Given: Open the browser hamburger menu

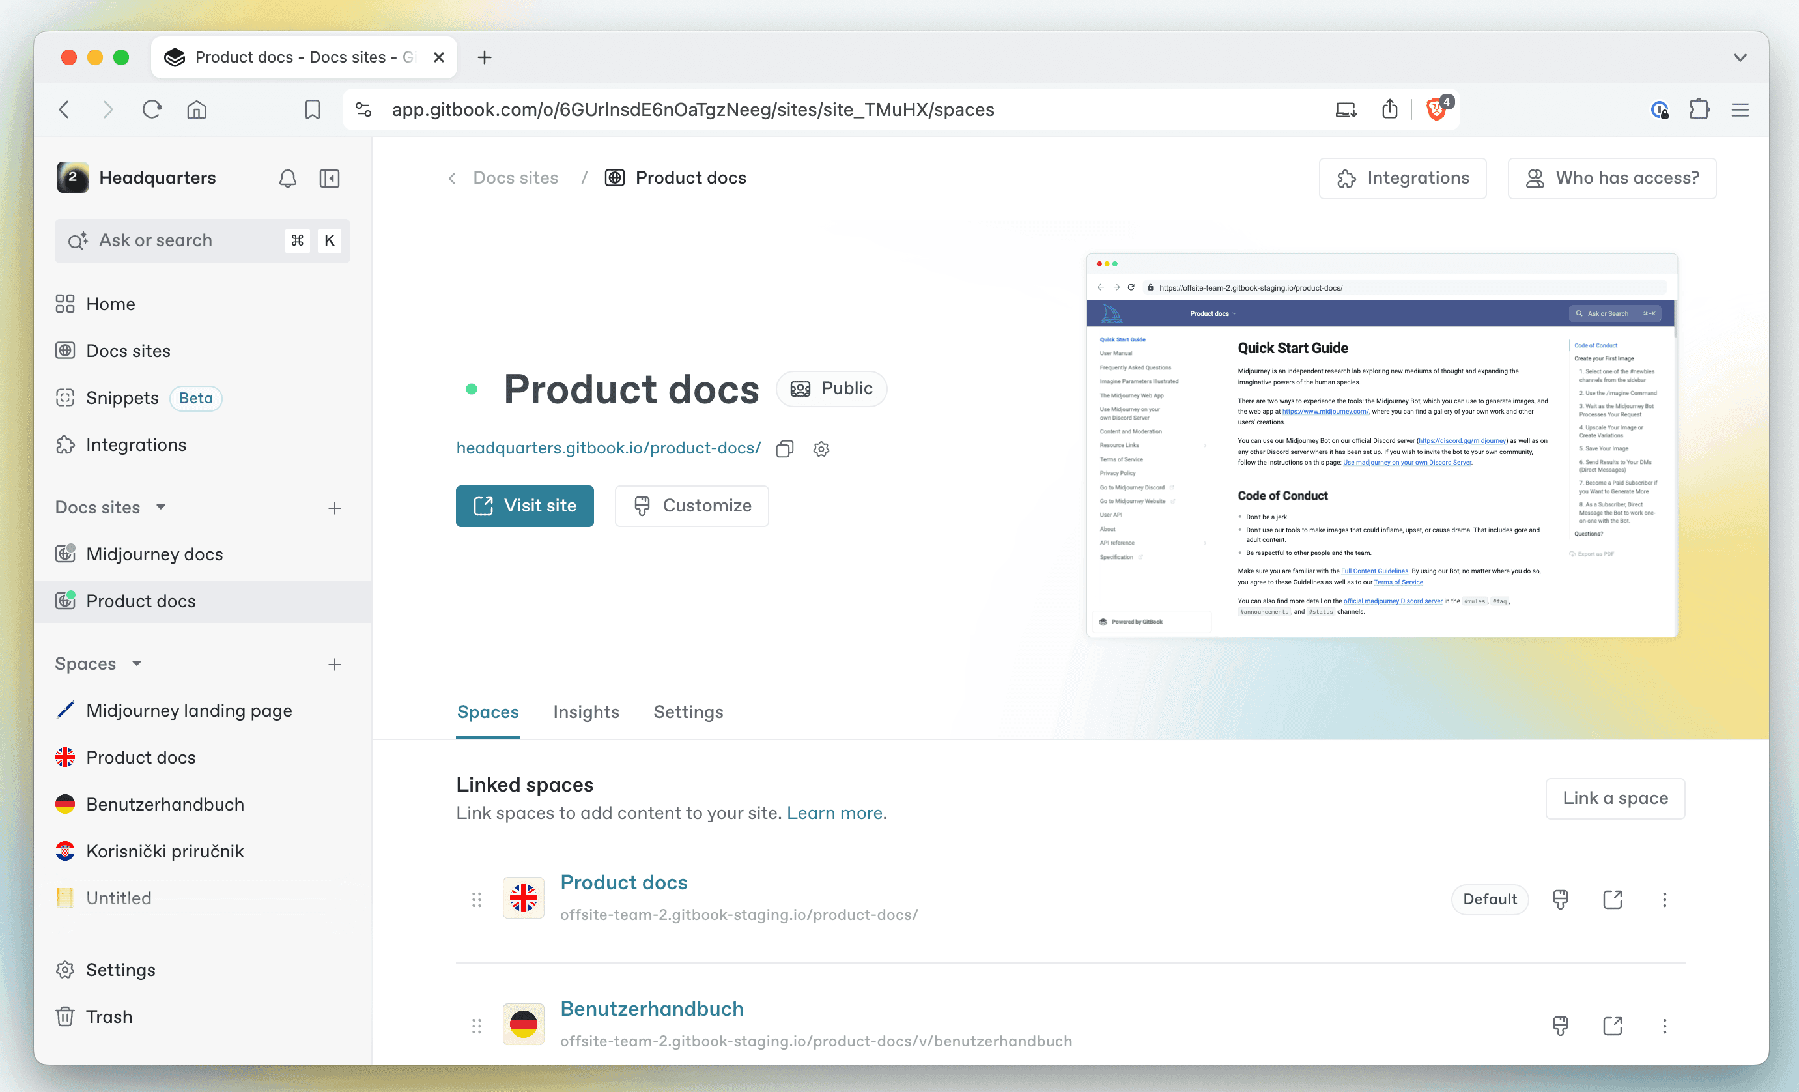Looking at the screenshot, I should tap(1740, 109).
